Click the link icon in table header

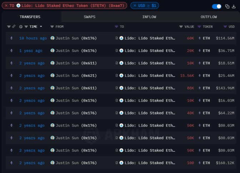(x=14, y=26)
